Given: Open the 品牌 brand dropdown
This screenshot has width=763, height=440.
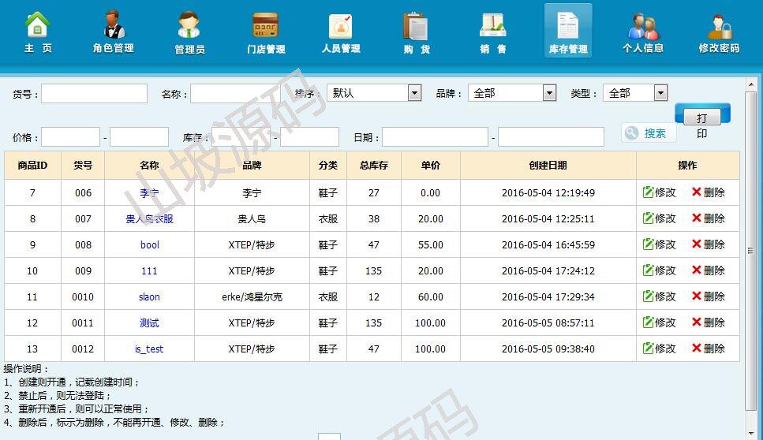Looking at the screenshot, I should pos(512,93).
